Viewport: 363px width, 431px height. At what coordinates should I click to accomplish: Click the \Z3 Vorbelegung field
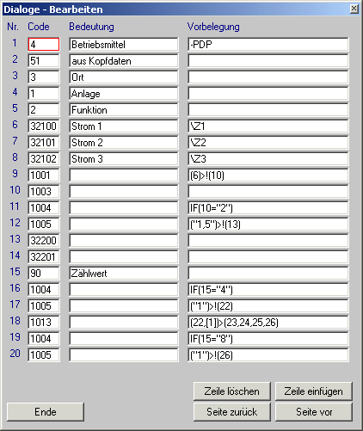click(x=268, y=159)
